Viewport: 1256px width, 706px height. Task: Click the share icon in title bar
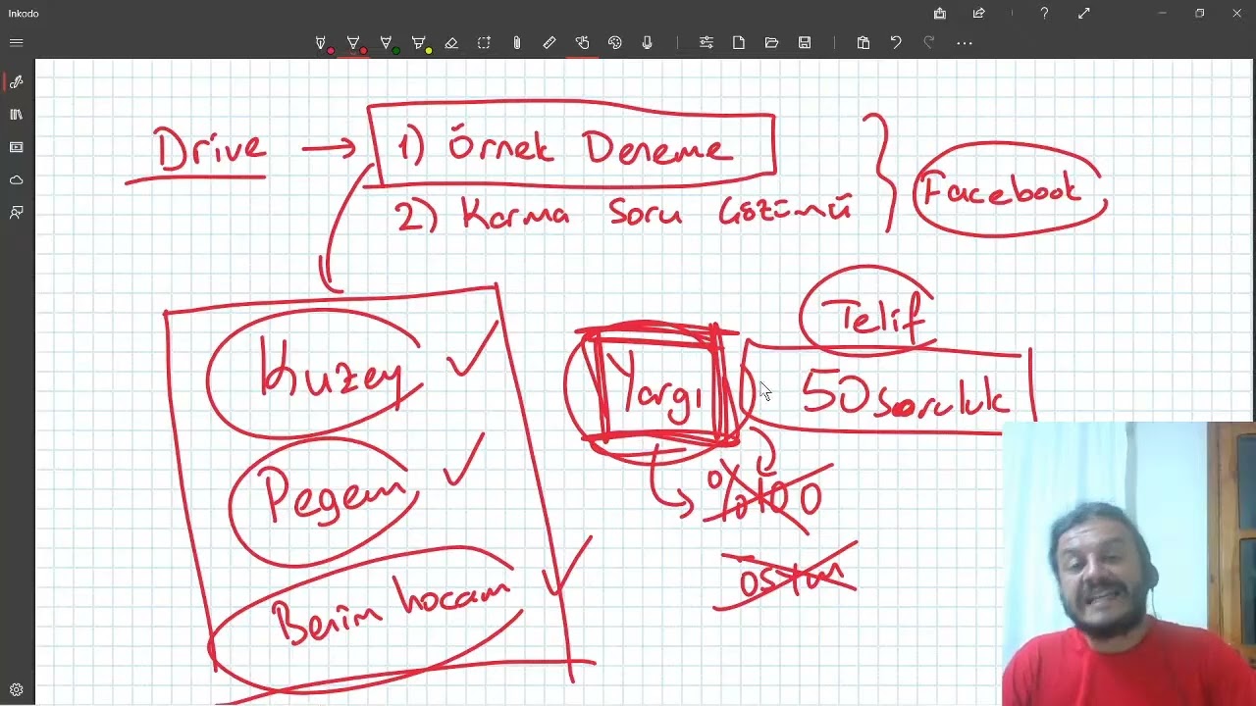[x=978, y=14]
